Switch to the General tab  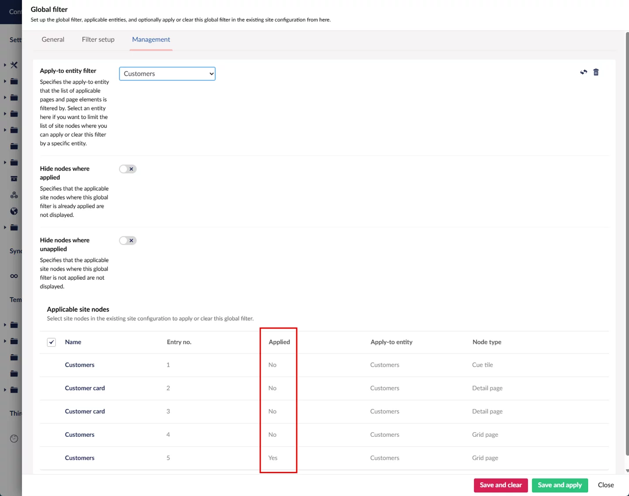tap(53, 39)
